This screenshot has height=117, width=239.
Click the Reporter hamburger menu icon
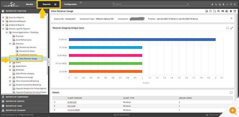tap(55, 4)
